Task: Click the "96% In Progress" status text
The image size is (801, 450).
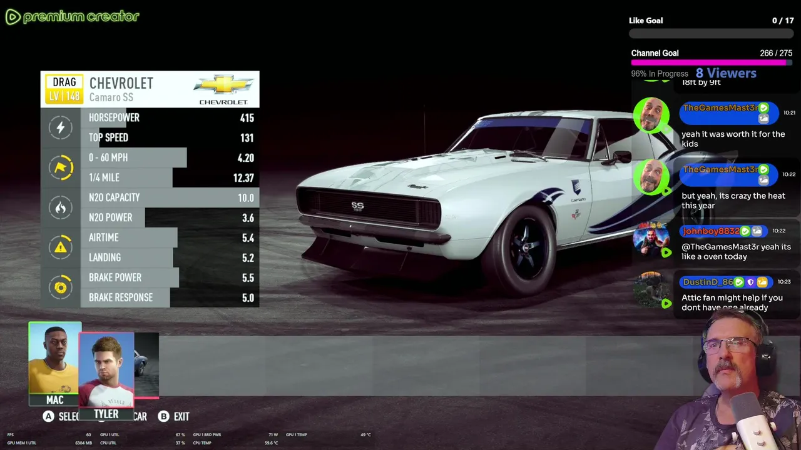Action: (660, 74)
